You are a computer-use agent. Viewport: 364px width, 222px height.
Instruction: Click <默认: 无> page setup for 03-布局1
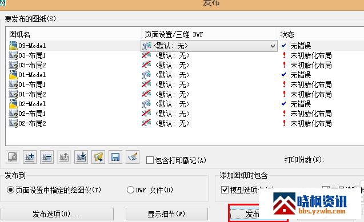point(172,55)
